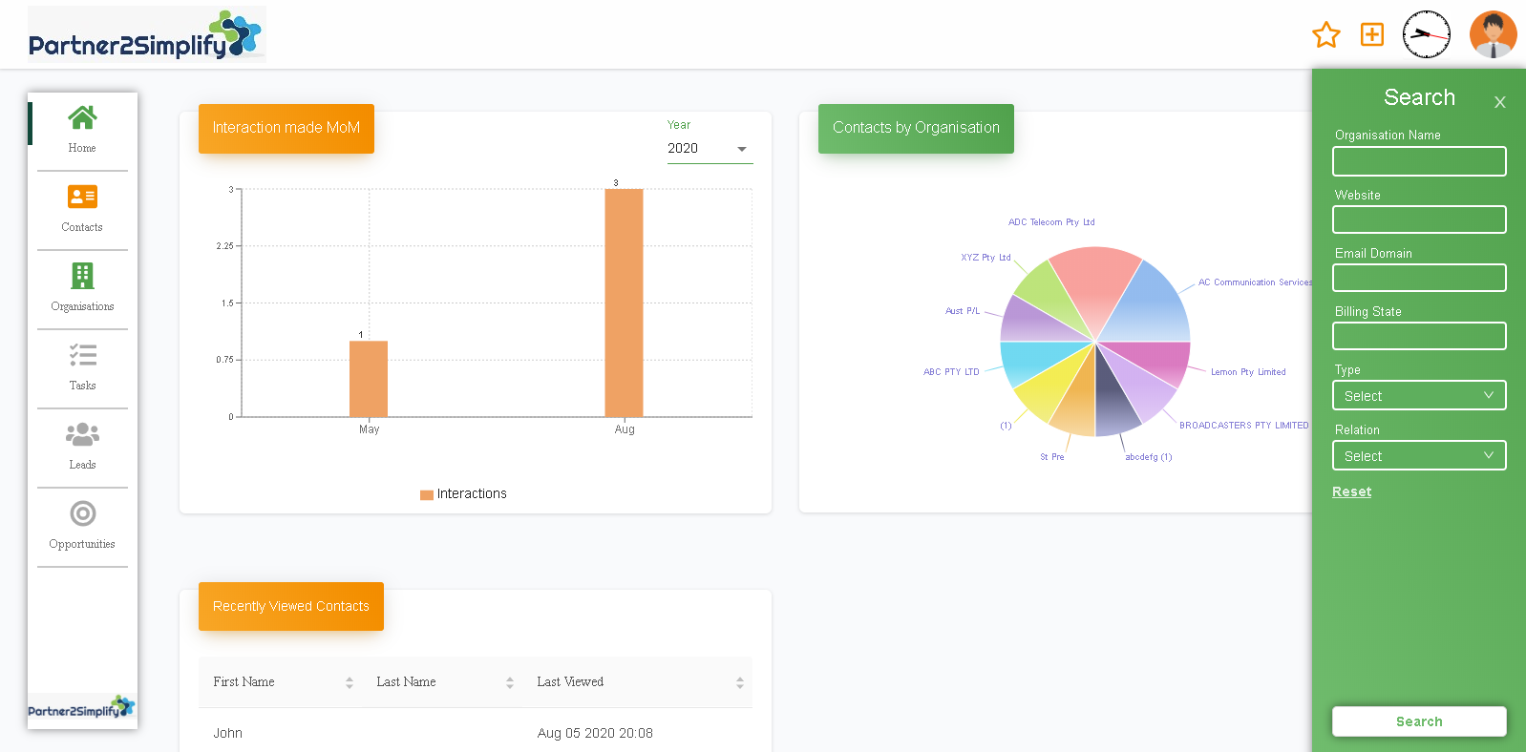This screenshot has width=1526, height=752.
Task: Open the Year 2020 dropdown
Action: coord(710,149)
